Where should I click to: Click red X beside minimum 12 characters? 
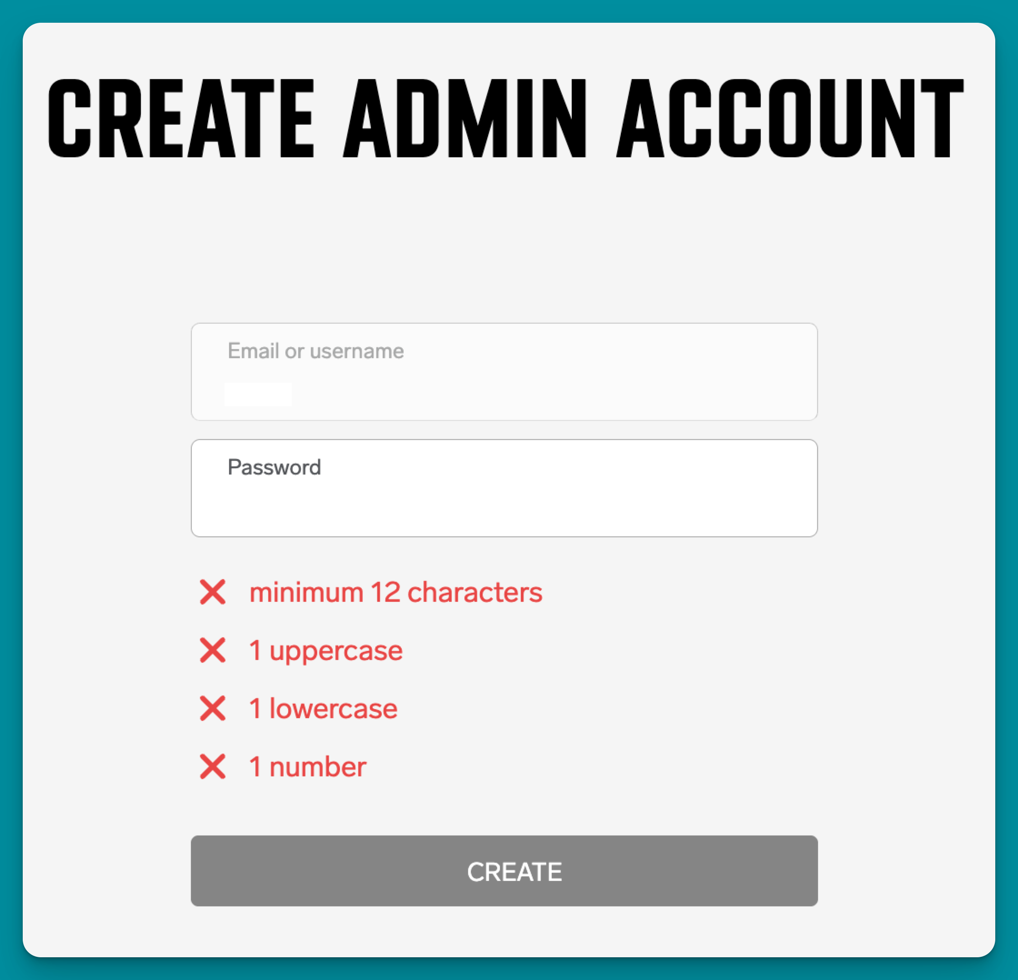pyautogui.click(x=212, y=592)
